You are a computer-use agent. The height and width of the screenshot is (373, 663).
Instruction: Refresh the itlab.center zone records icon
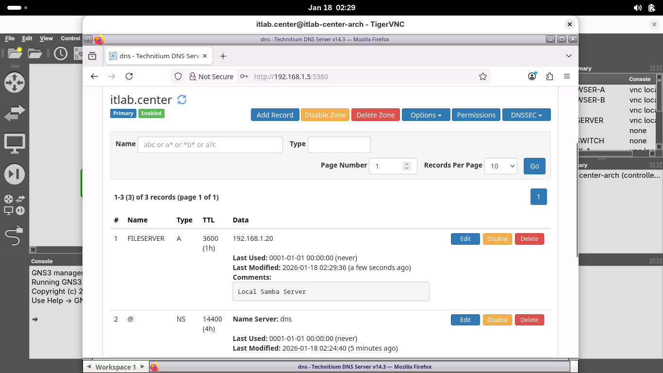pyautogui.click(x=182, y=100)
